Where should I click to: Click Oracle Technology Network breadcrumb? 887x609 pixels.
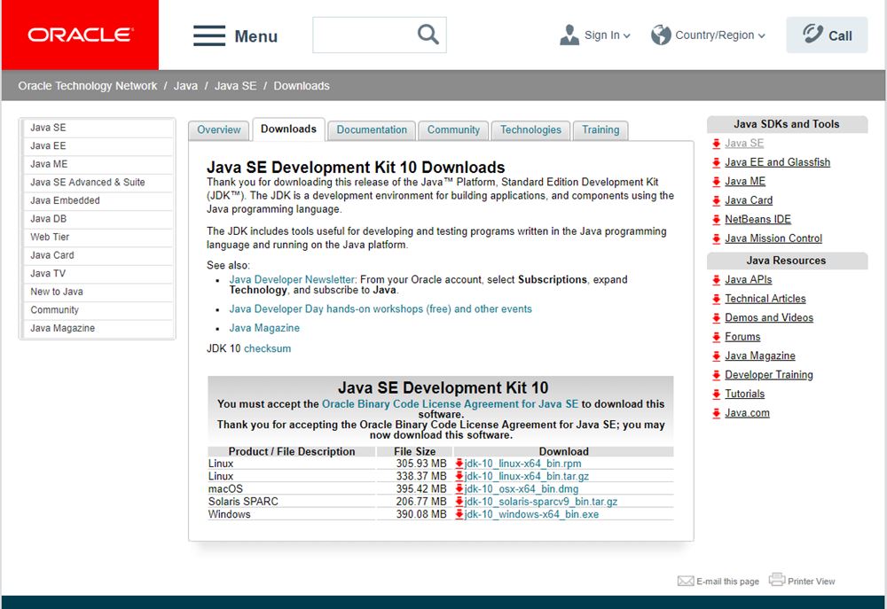click(87, 86)
